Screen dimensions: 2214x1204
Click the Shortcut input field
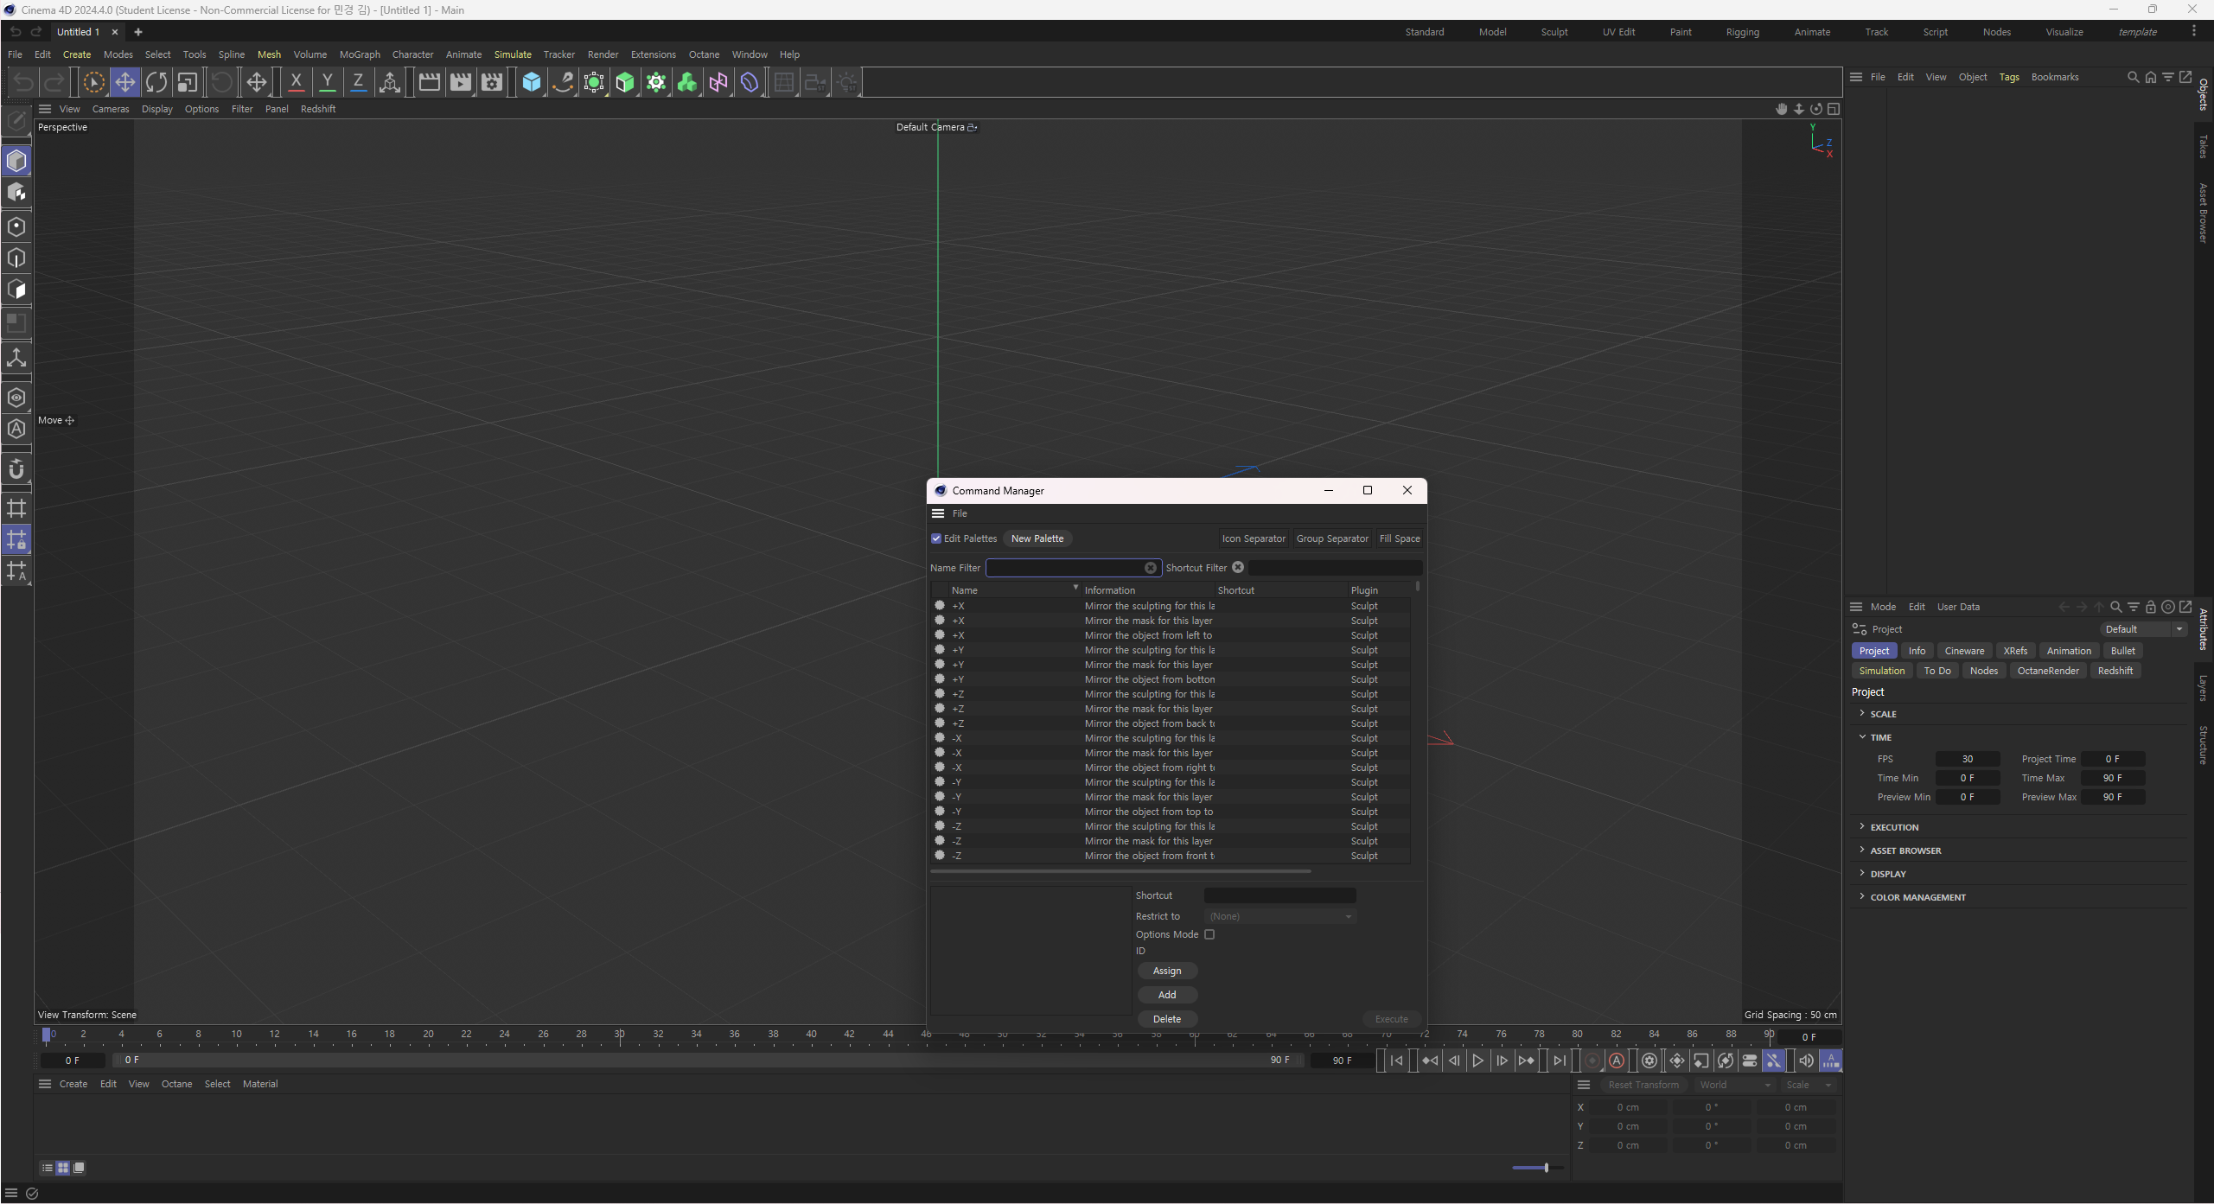(1279, 895)
